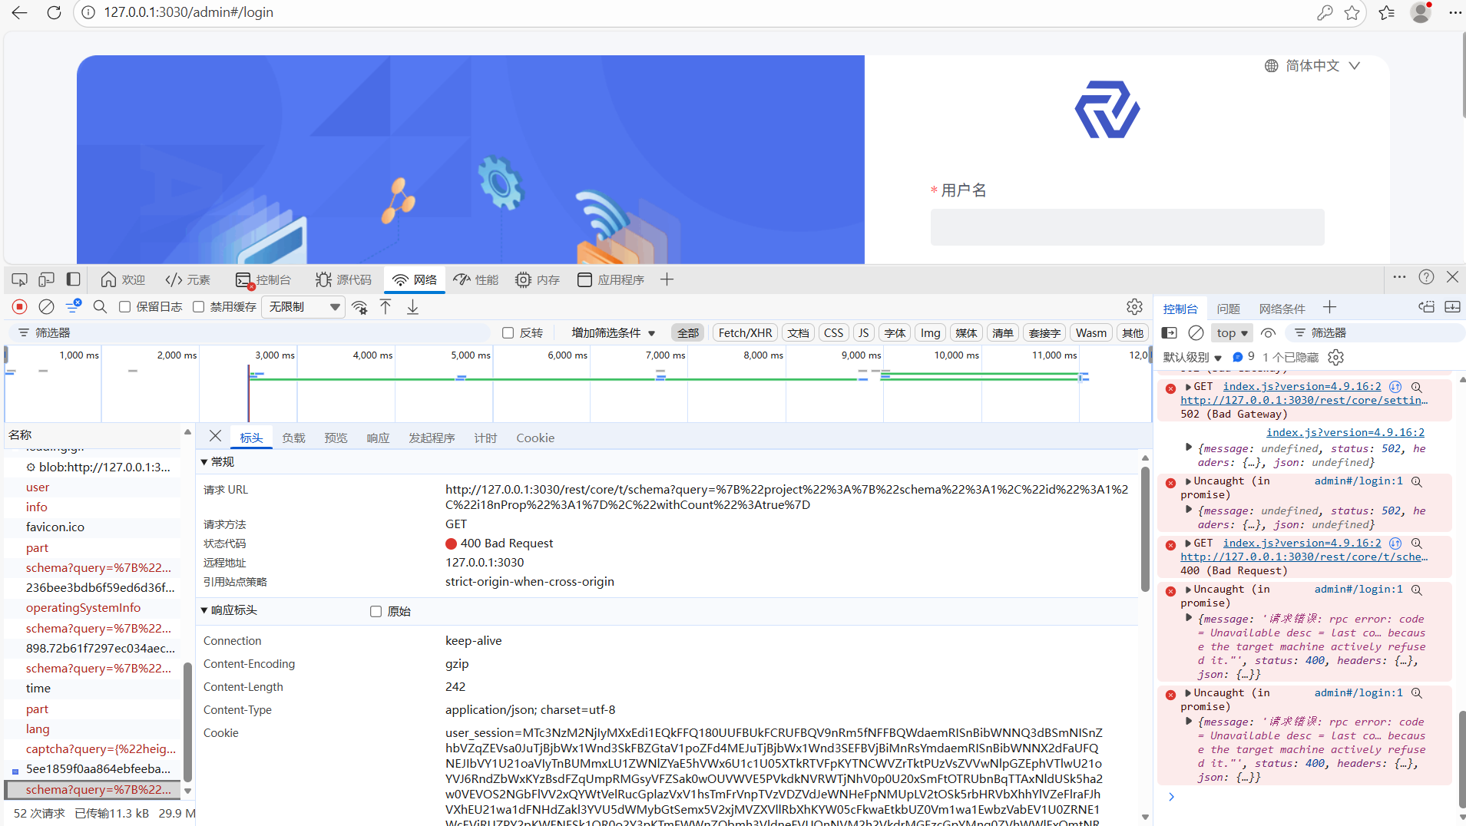1466x826 pixels.
Task: Toggle the 原始 response headers checkbox
Action: point(376,611)
